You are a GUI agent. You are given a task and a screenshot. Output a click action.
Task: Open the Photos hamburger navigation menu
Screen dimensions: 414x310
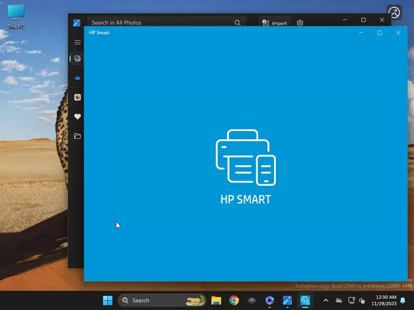click(77, 42)
